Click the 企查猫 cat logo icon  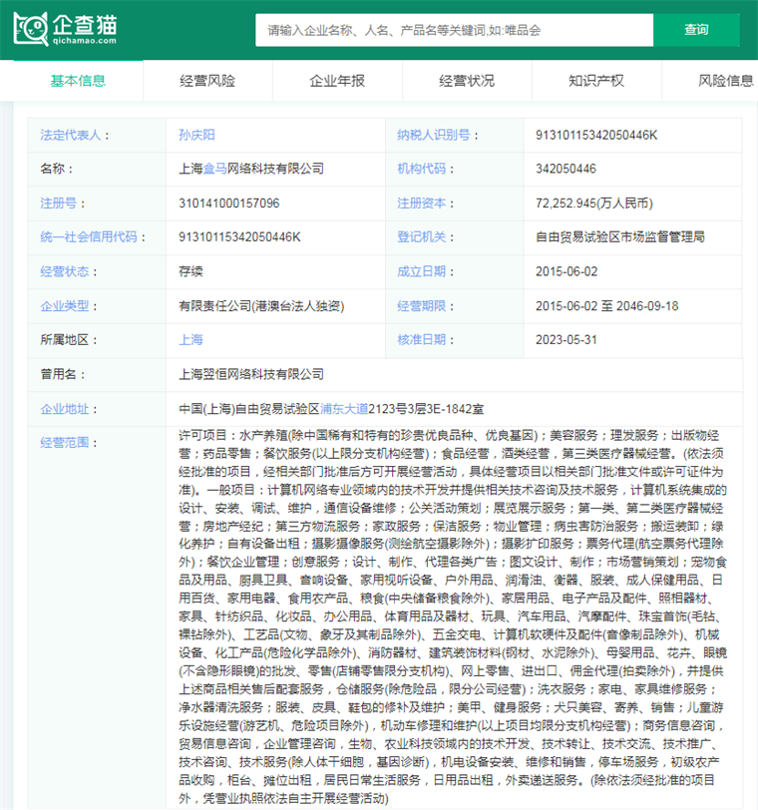pos(31,29)
